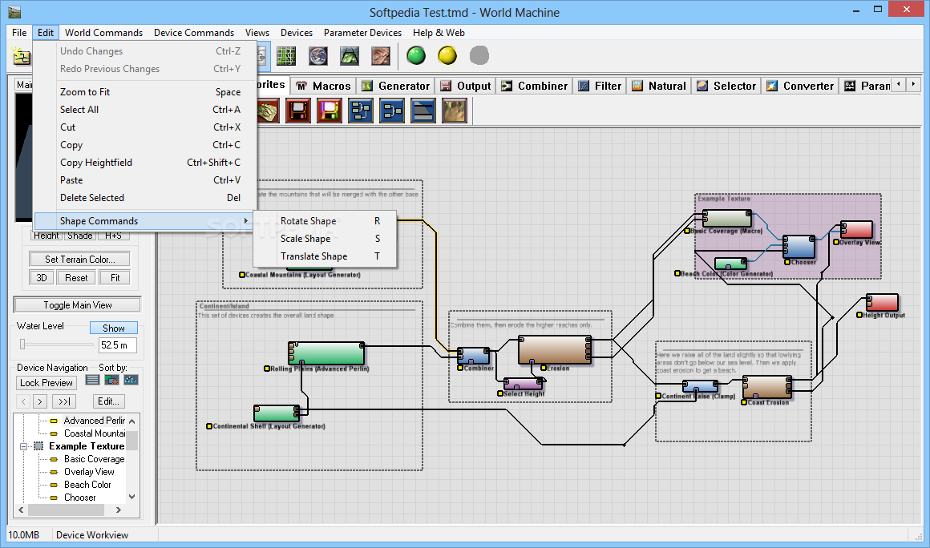Select the red floppy disk output device
The height and width of the screenshot is (548, 930).
click(x=297, y=111)
